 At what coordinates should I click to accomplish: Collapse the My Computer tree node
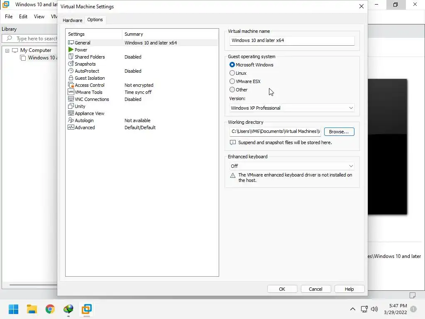[7, 50]
